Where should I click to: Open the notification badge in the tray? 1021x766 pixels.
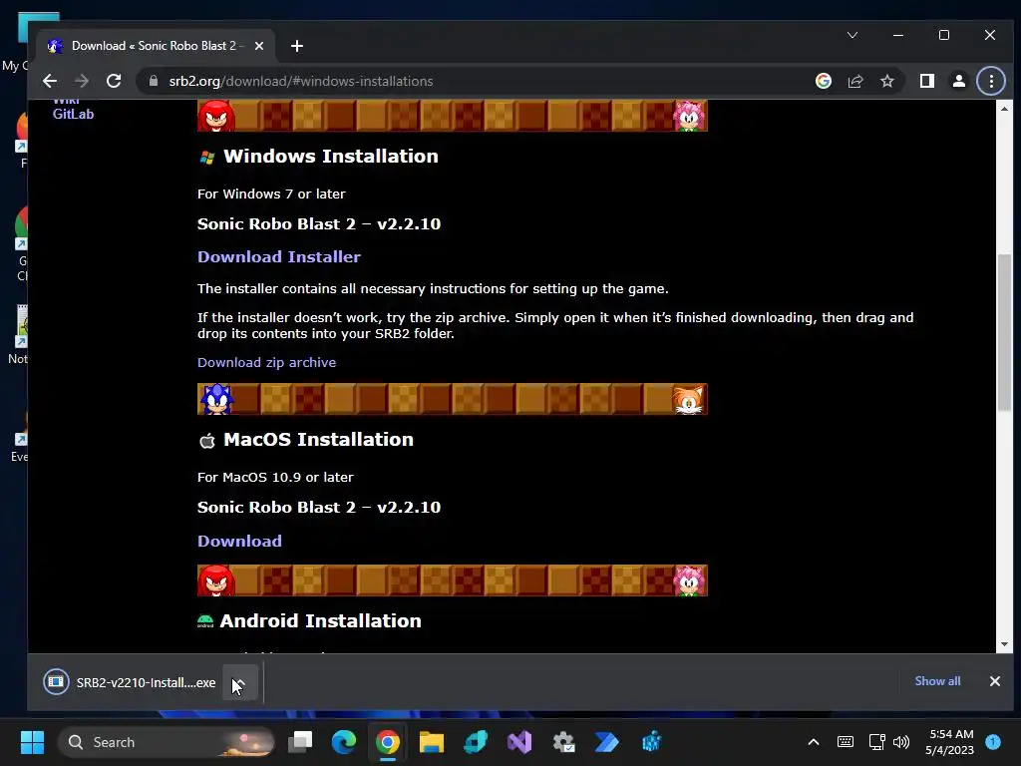[x=993, y=742]
